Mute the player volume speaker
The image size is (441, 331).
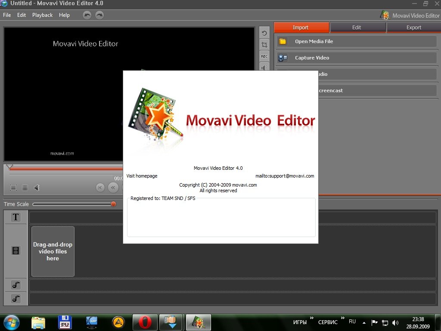click(x=37, y=187)
